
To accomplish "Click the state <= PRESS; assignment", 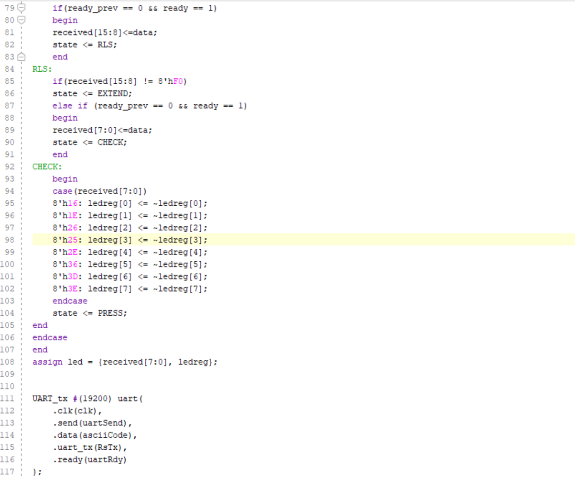I will point(90,313).
